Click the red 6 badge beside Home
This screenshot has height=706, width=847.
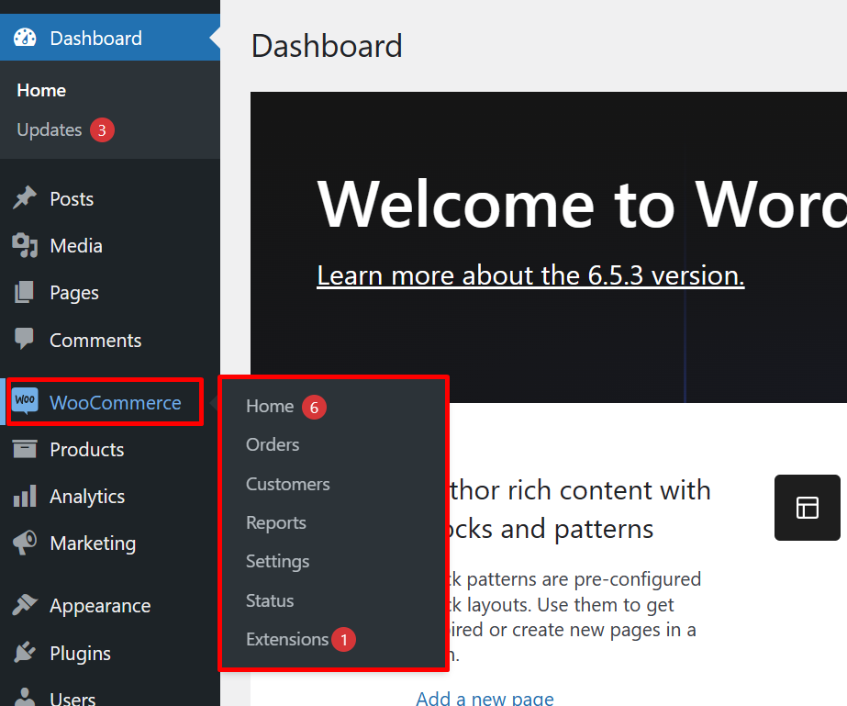[x=314, y=407]
